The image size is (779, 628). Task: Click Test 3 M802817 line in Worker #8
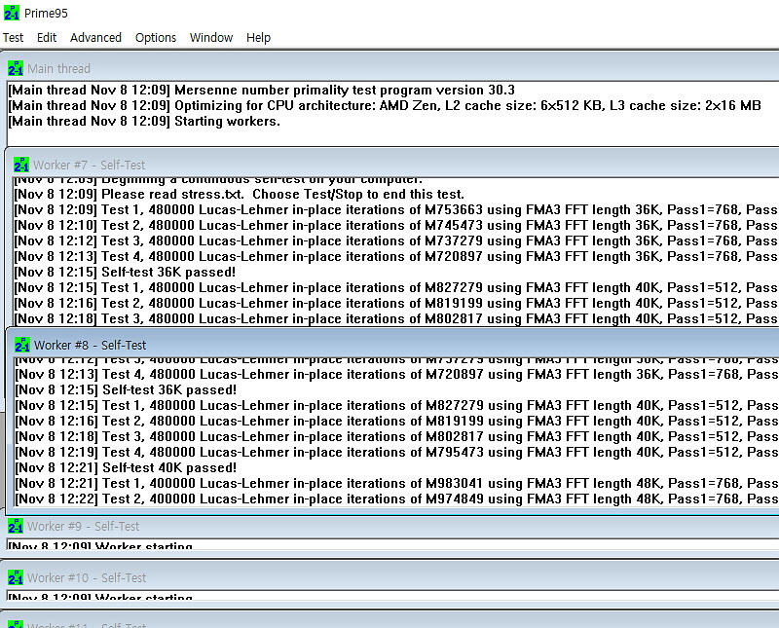(396, 437)
